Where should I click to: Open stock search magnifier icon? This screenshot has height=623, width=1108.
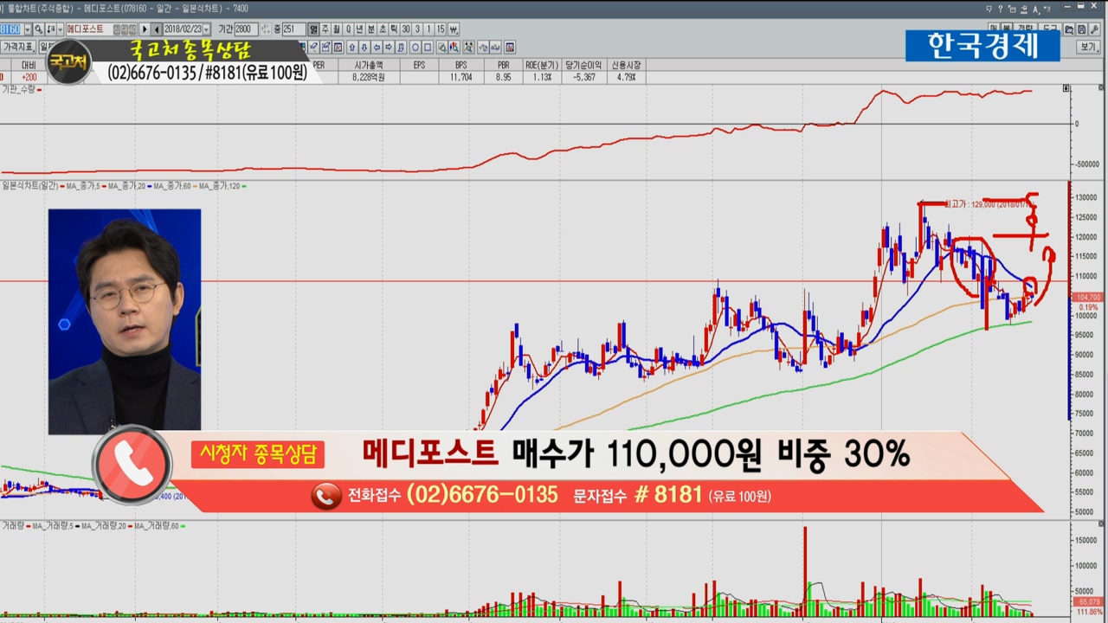38,29
